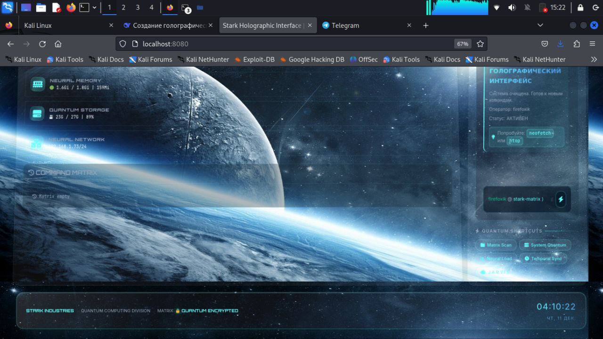Screen dimensions: 603x339
Task: Switch to the Telegram tab
Action: click(367, 25)
